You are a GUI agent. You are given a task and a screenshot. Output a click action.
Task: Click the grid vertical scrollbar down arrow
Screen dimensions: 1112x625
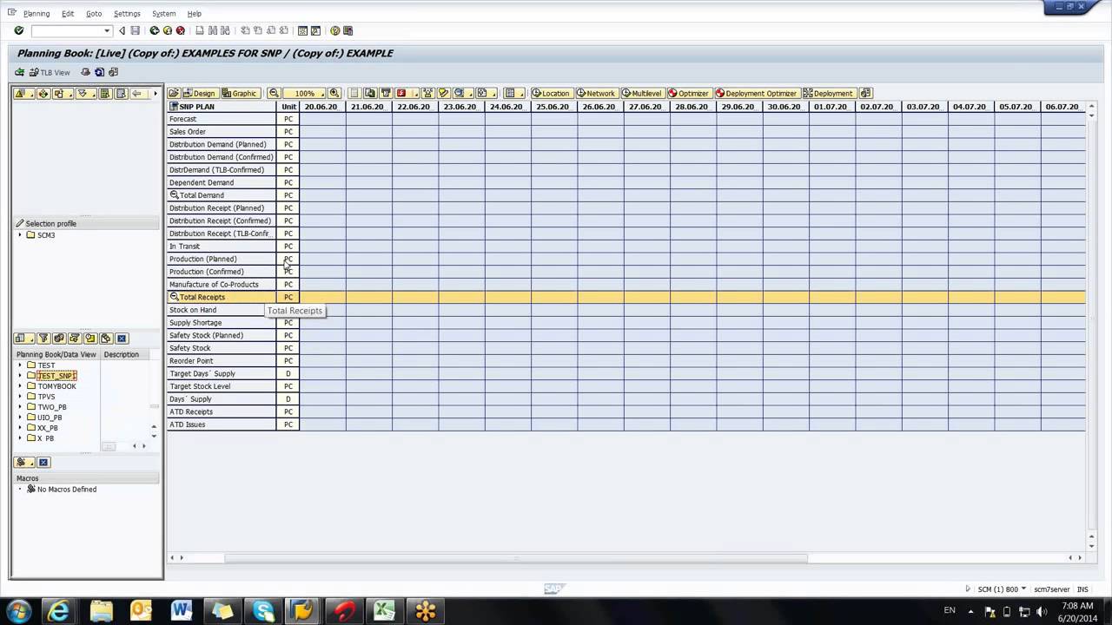[1091, 547]
